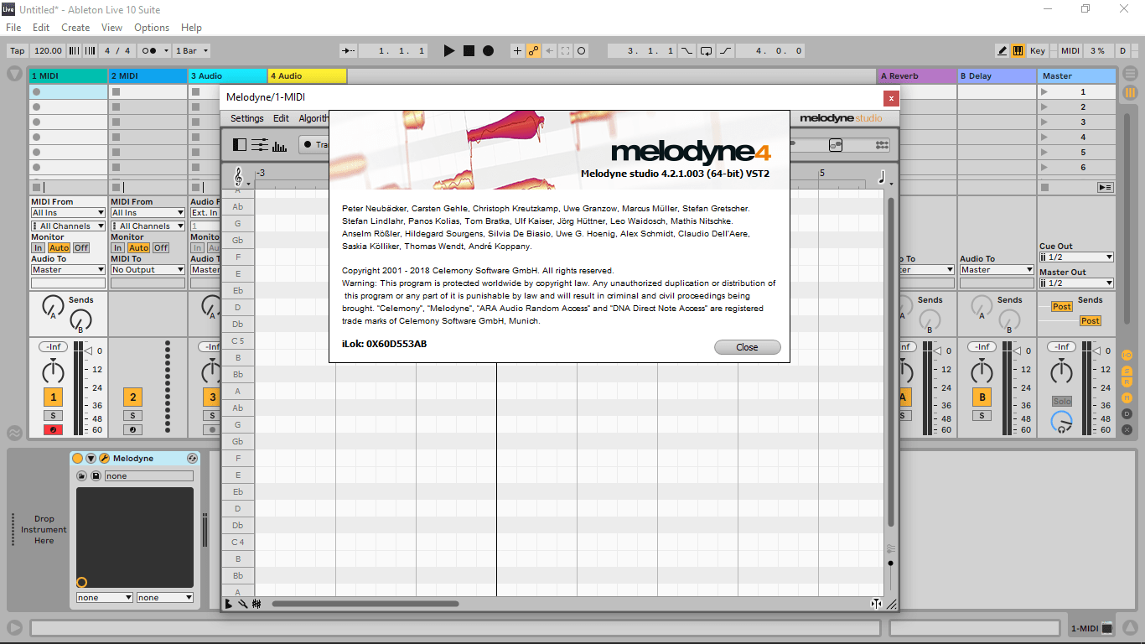The height and width of the screenshot is (644, 1145).
Task: Select Melodyne's main arrow tool
Action: pyautogui.click(x=229, y=604)
